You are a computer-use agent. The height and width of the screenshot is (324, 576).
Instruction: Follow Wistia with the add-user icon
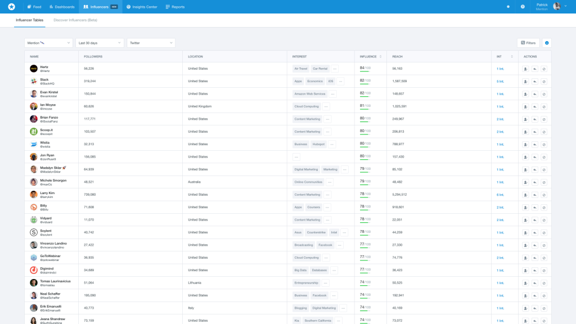tap(525, 145)
